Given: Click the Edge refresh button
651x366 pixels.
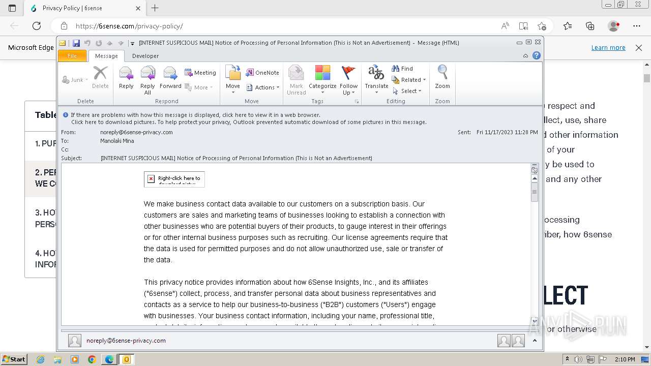Looking at the screenshot, I should [37, 26].
